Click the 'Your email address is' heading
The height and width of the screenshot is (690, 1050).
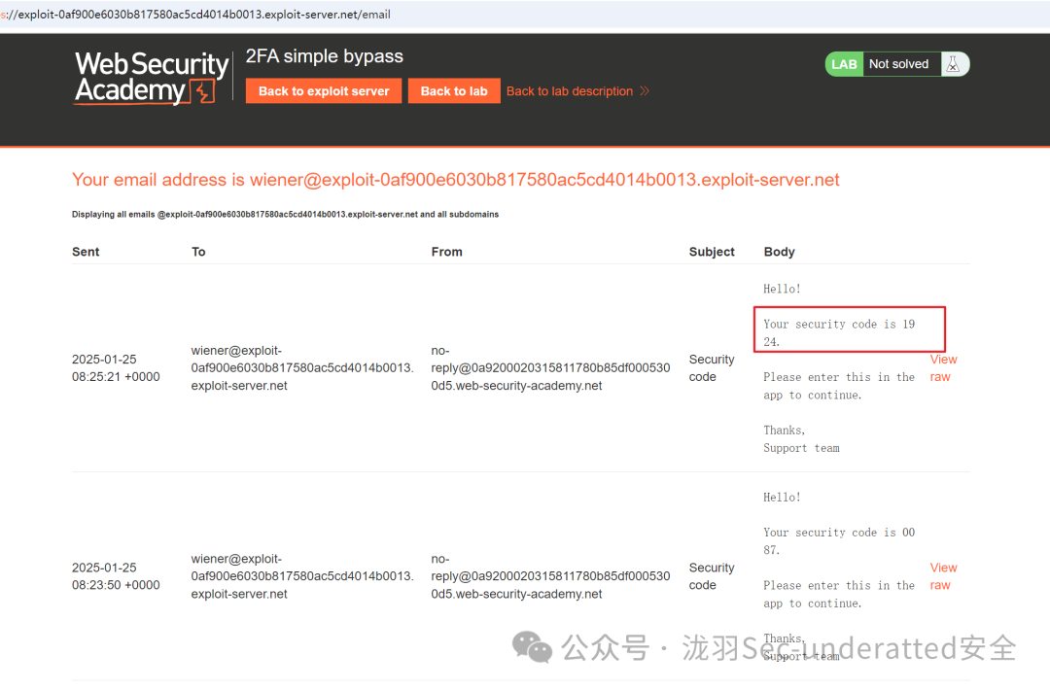[455, 180]
